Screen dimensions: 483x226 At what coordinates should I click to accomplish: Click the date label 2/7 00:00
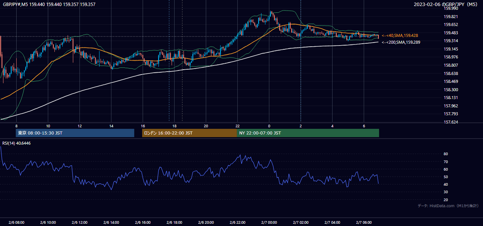[269, 223]
